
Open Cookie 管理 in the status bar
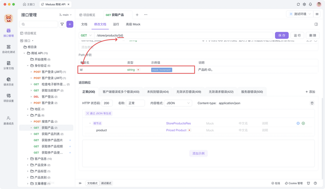tap(293, 183)
